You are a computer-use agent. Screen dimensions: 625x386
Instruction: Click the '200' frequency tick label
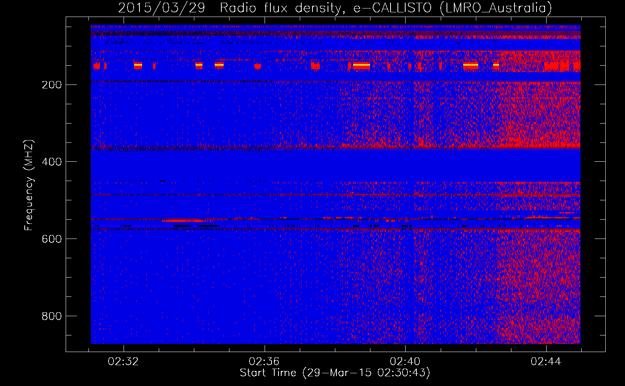point(52,85)
